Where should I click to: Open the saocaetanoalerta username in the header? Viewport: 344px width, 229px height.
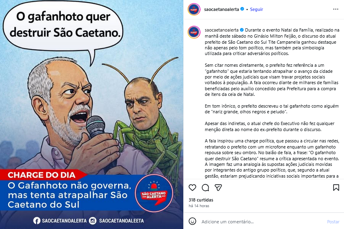pos(221,9)
